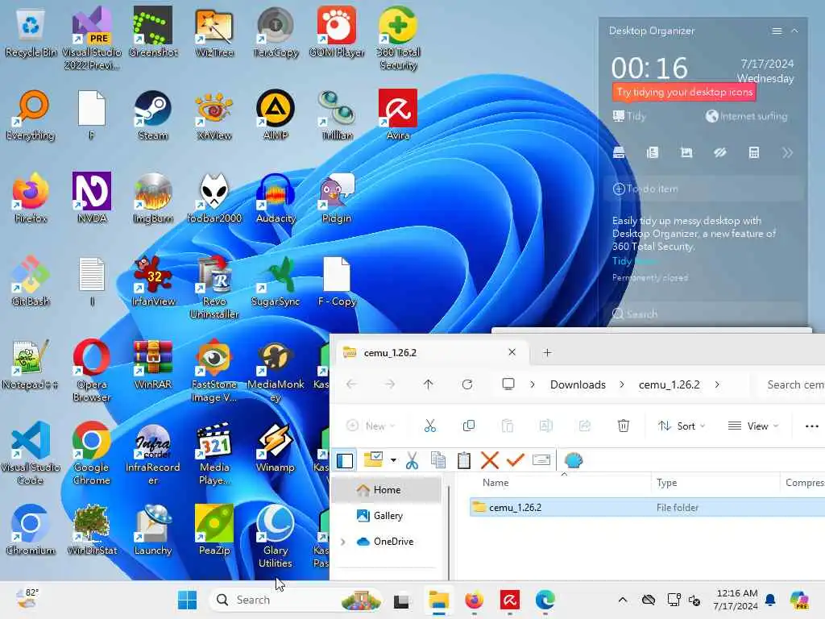Select the XnView desktop icon

click(214, 115)
